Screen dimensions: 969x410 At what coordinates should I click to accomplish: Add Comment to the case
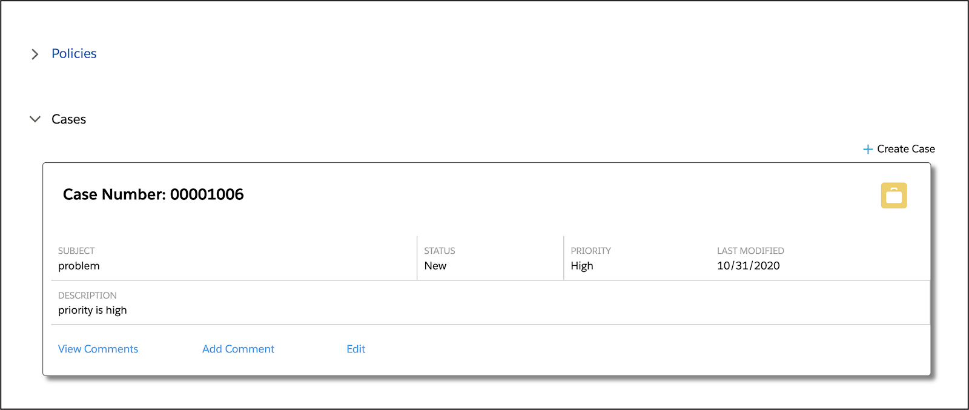tap(238, 348)
